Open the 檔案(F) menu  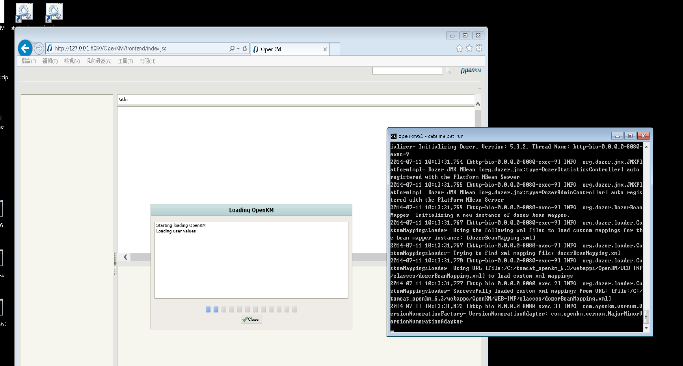28,61
